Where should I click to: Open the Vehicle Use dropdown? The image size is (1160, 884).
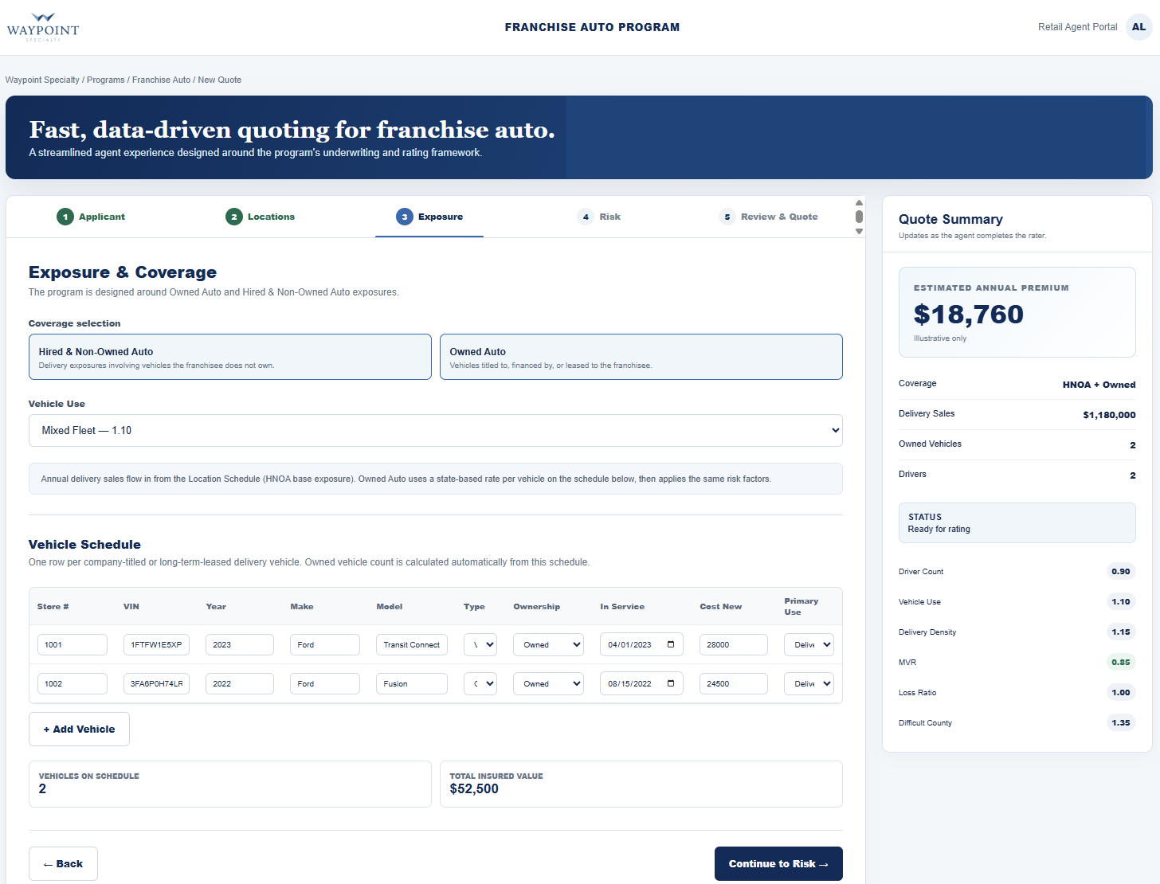(436, 430)
